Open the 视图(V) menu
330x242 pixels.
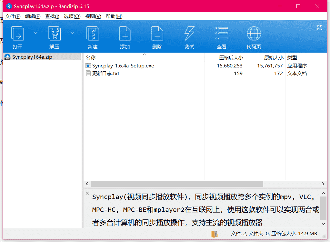click(93, 16)
